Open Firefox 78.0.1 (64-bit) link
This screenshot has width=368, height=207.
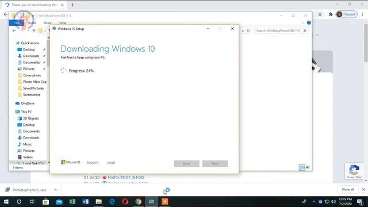coord(125,177)
